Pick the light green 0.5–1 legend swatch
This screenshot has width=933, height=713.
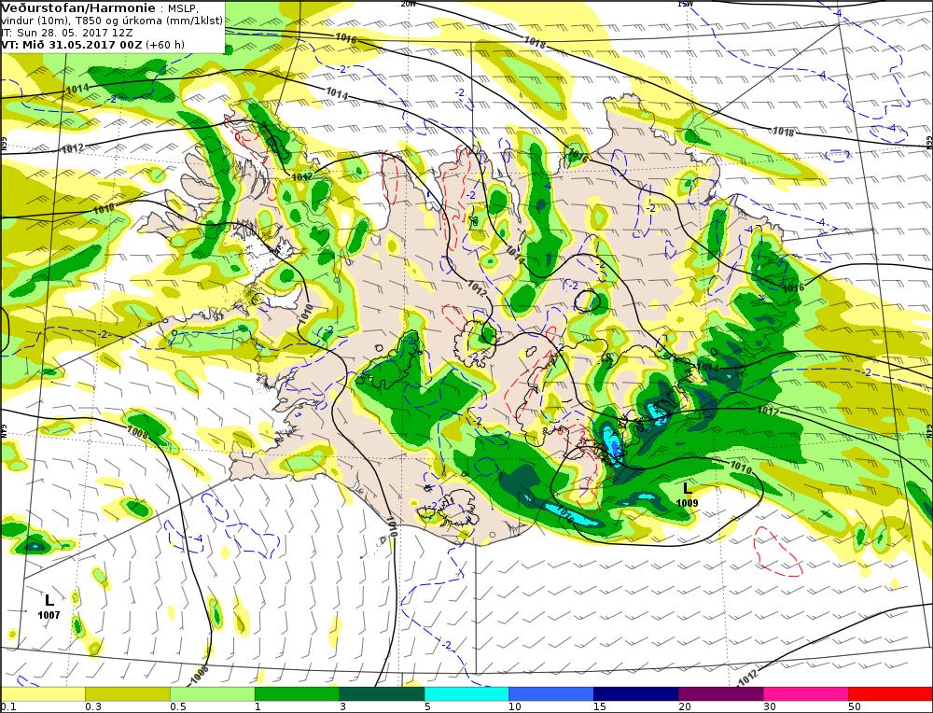pos(213,693)
